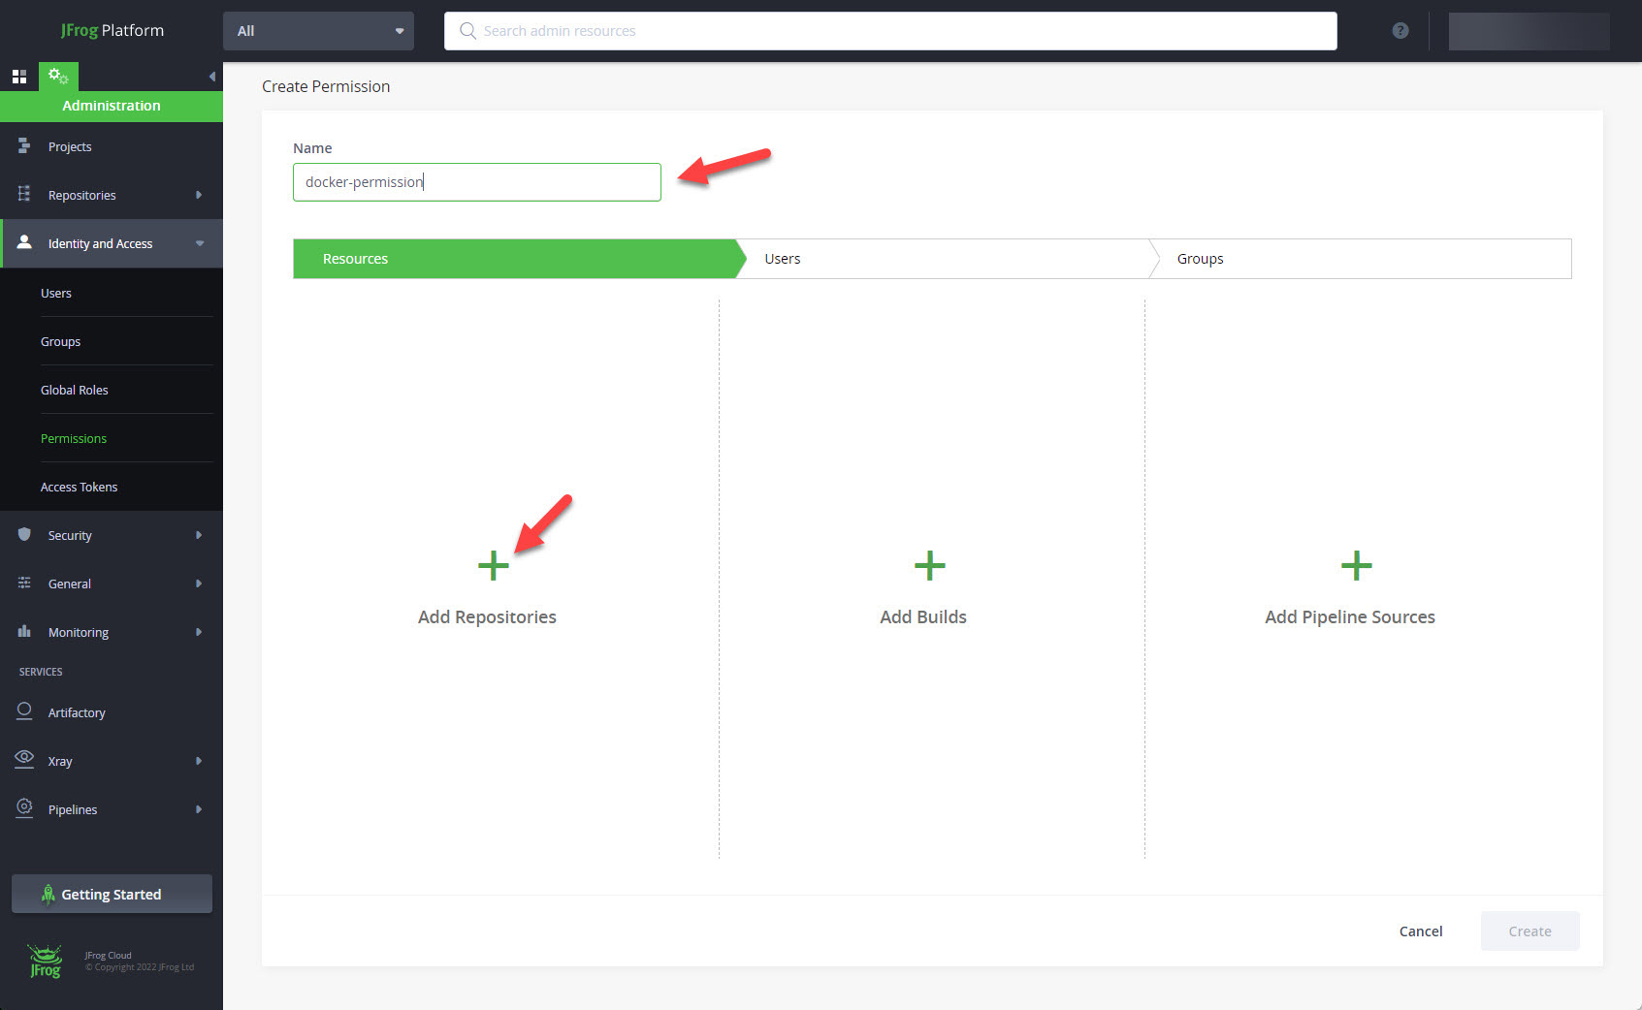
Task: Select Access Tokens in the sidebar
Action: (79, 486)
